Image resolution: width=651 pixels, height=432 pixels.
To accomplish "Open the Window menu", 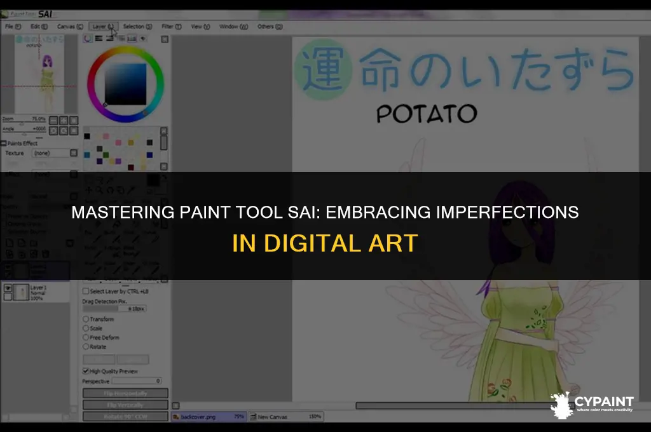I will pos(233,27).
